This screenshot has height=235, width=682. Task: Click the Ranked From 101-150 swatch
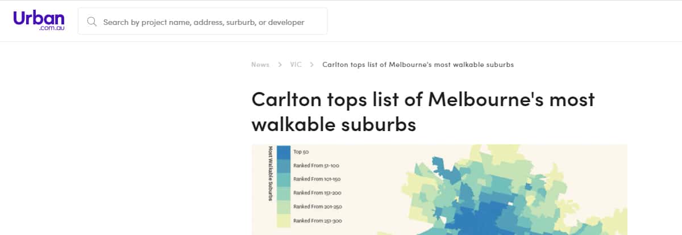(x=284, y=179)
